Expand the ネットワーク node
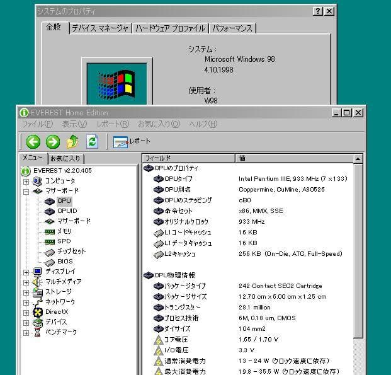Viewport: 391px width, 375px height. pyautogui.click(x=26, y=303)
